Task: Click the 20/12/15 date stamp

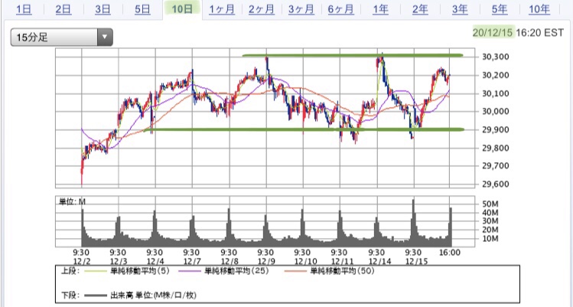Action: click(x=493, y=32)
